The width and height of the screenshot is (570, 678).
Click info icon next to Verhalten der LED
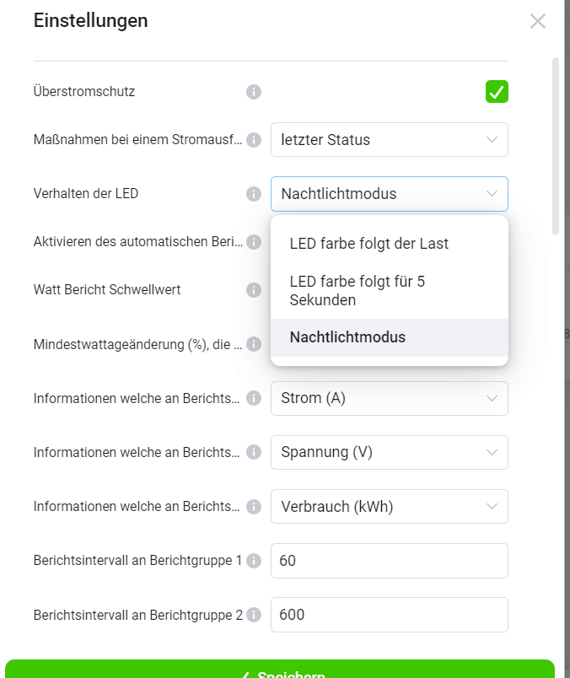tap(254, 194)
